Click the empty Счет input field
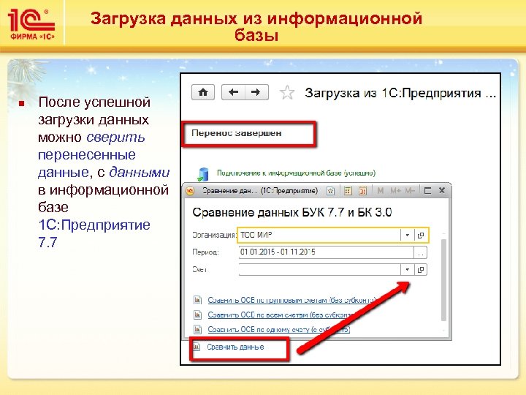 coord(320,269)
